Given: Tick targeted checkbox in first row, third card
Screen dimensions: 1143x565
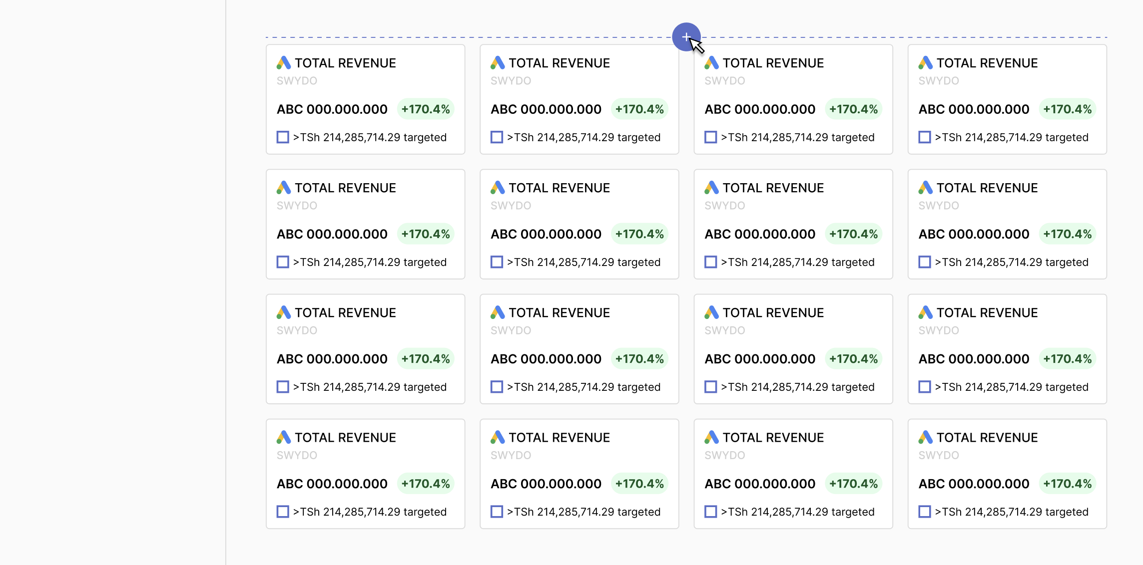Looking at the screenshot, I should pos(710,137).
